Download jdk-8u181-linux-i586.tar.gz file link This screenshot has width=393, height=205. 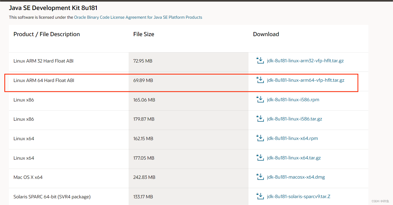(x=294, y=119)
